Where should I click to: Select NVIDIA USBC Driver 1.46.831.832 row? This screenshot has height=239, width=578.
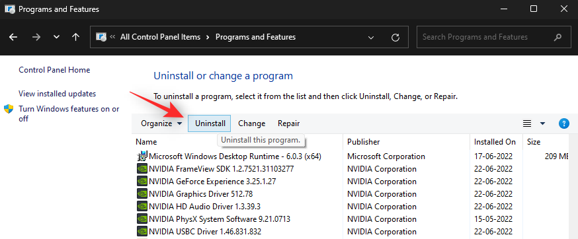352,232
